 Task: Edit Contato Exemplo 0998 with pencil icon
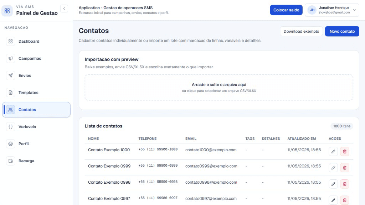[333, 184]
